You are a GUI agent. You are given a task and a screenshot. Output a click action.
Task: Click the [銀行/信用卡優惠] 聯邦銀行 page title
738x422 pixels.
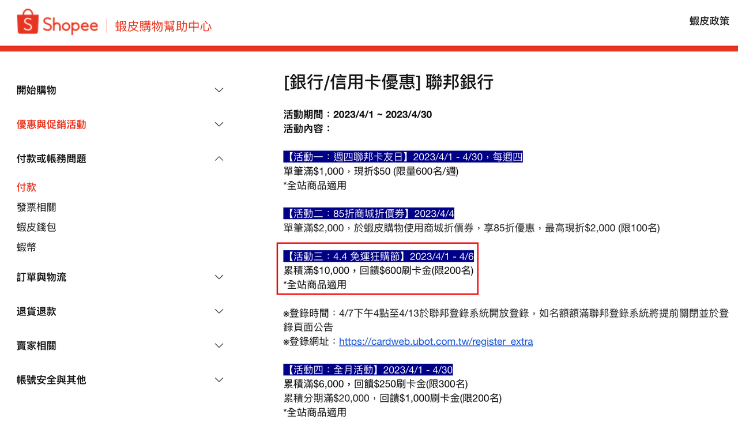[389, 82]
